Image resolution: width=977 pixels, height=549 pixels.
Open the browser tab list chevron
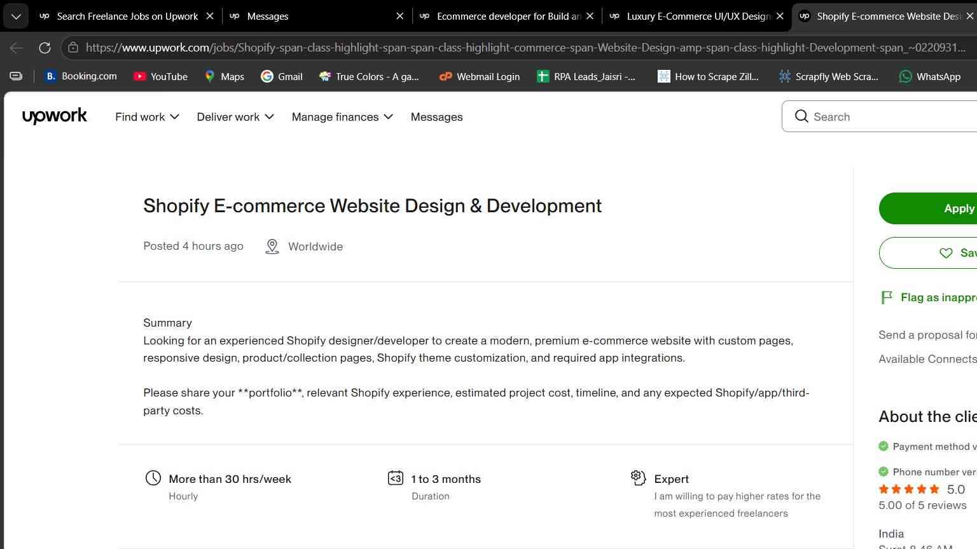pyautogui.click(x=16, y=16)
